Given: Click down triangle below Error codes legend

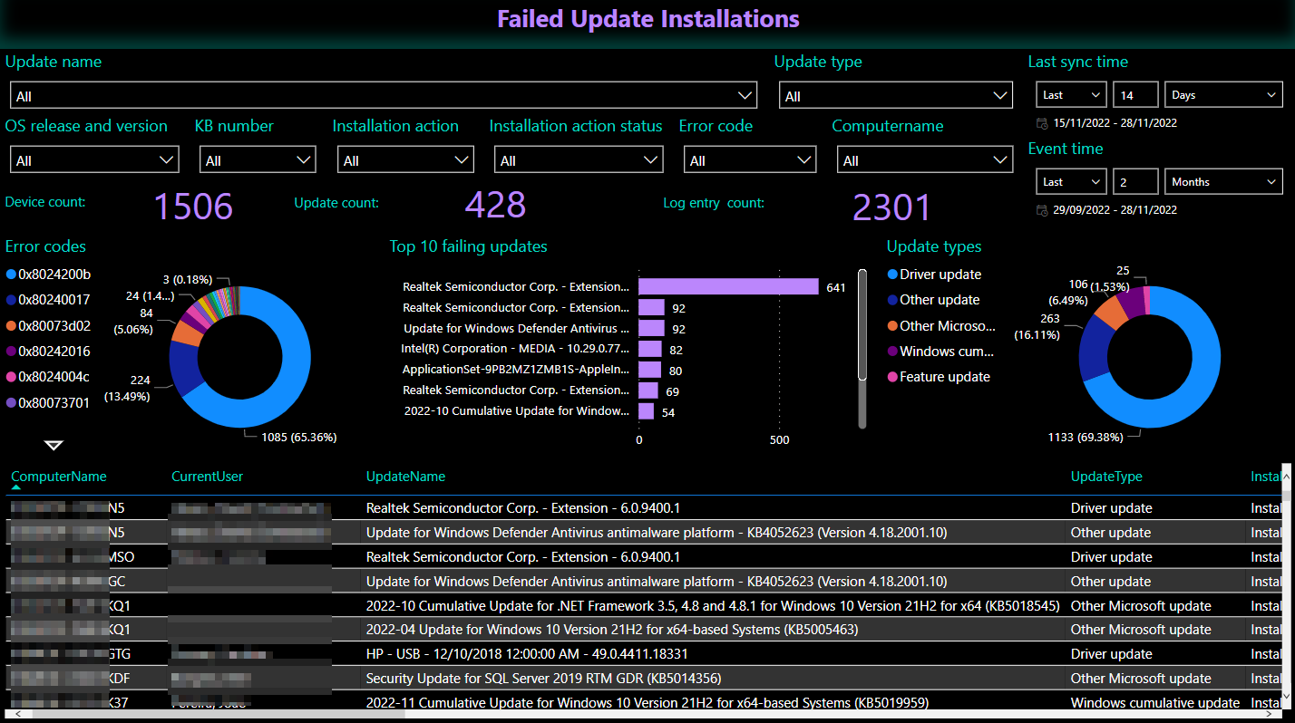Looking at the screenshot, I should pos(54,445).
